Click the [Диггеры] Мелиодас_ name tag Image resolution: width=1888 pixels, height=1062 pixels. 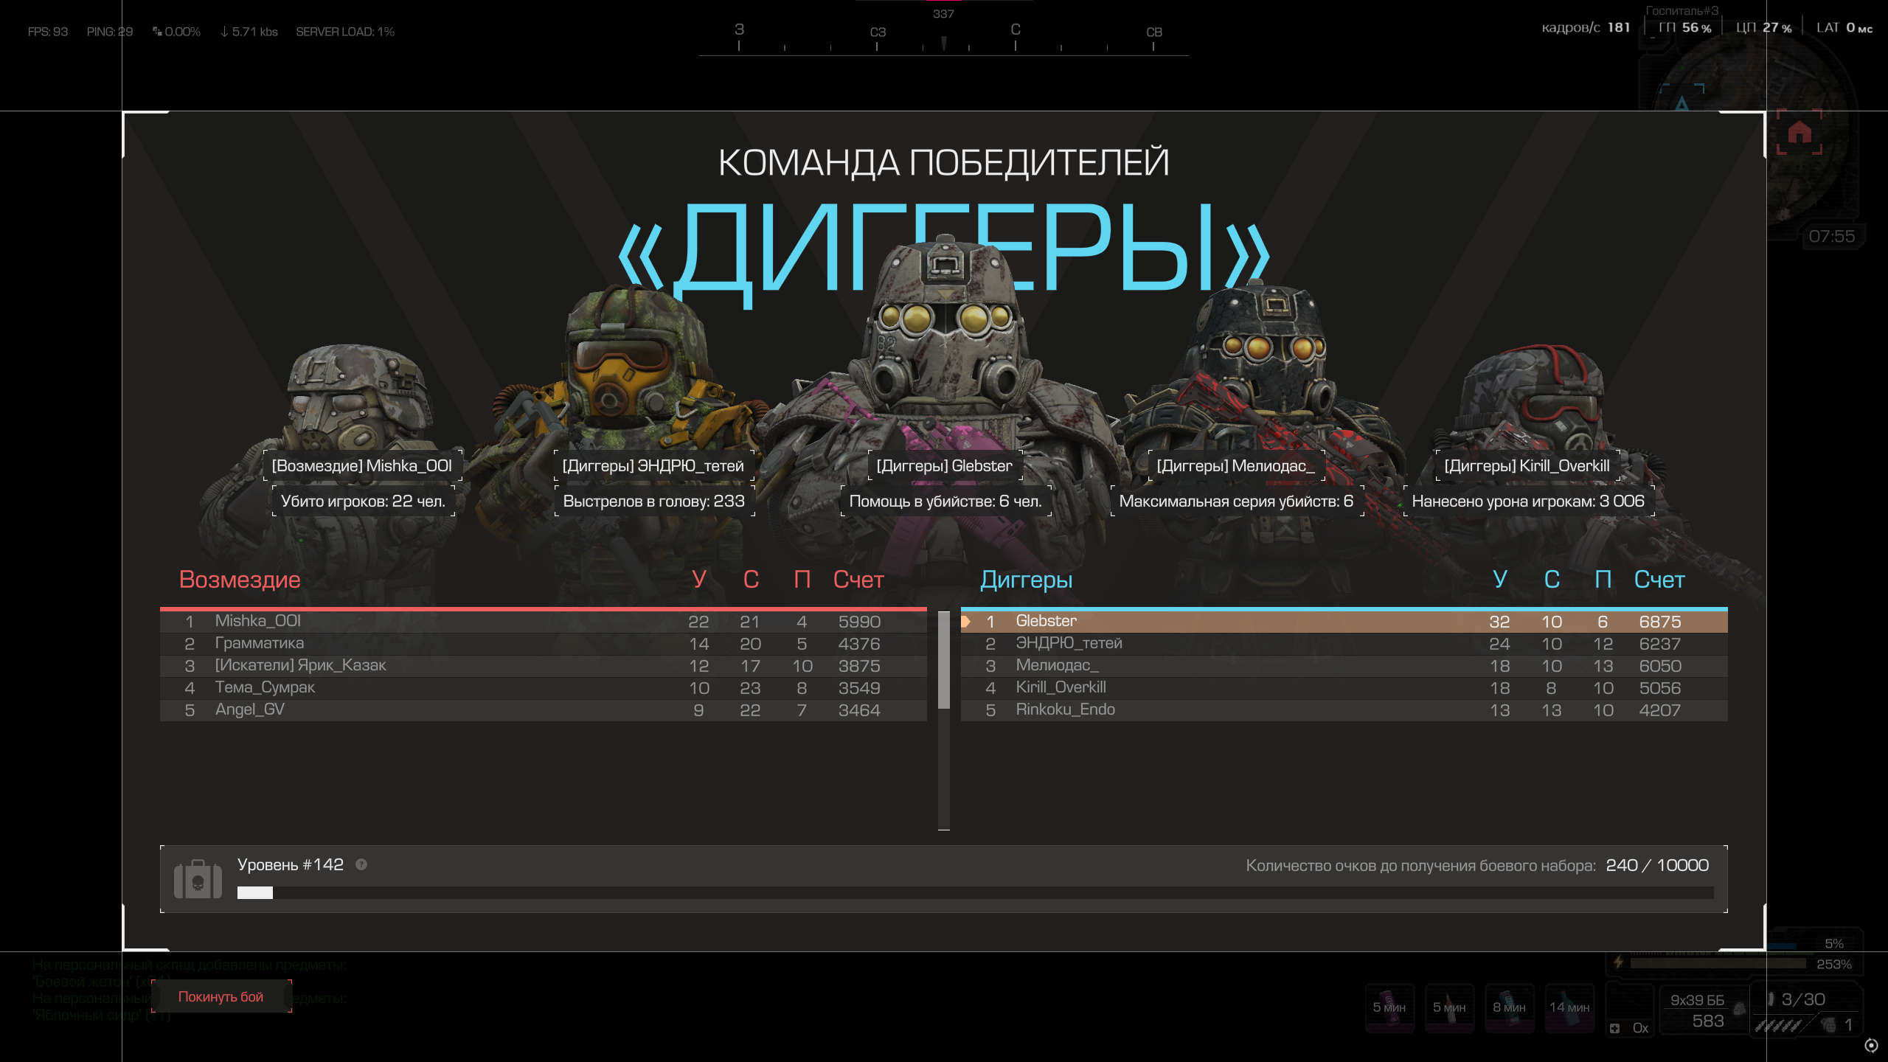(1236, 465)
